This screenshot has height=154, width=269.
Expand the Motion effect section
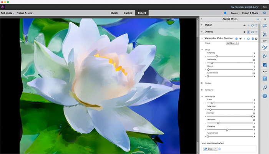(202, 25)
